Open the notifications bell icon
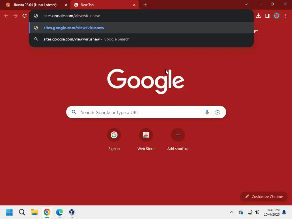292x219 pixels. point(284,212)
